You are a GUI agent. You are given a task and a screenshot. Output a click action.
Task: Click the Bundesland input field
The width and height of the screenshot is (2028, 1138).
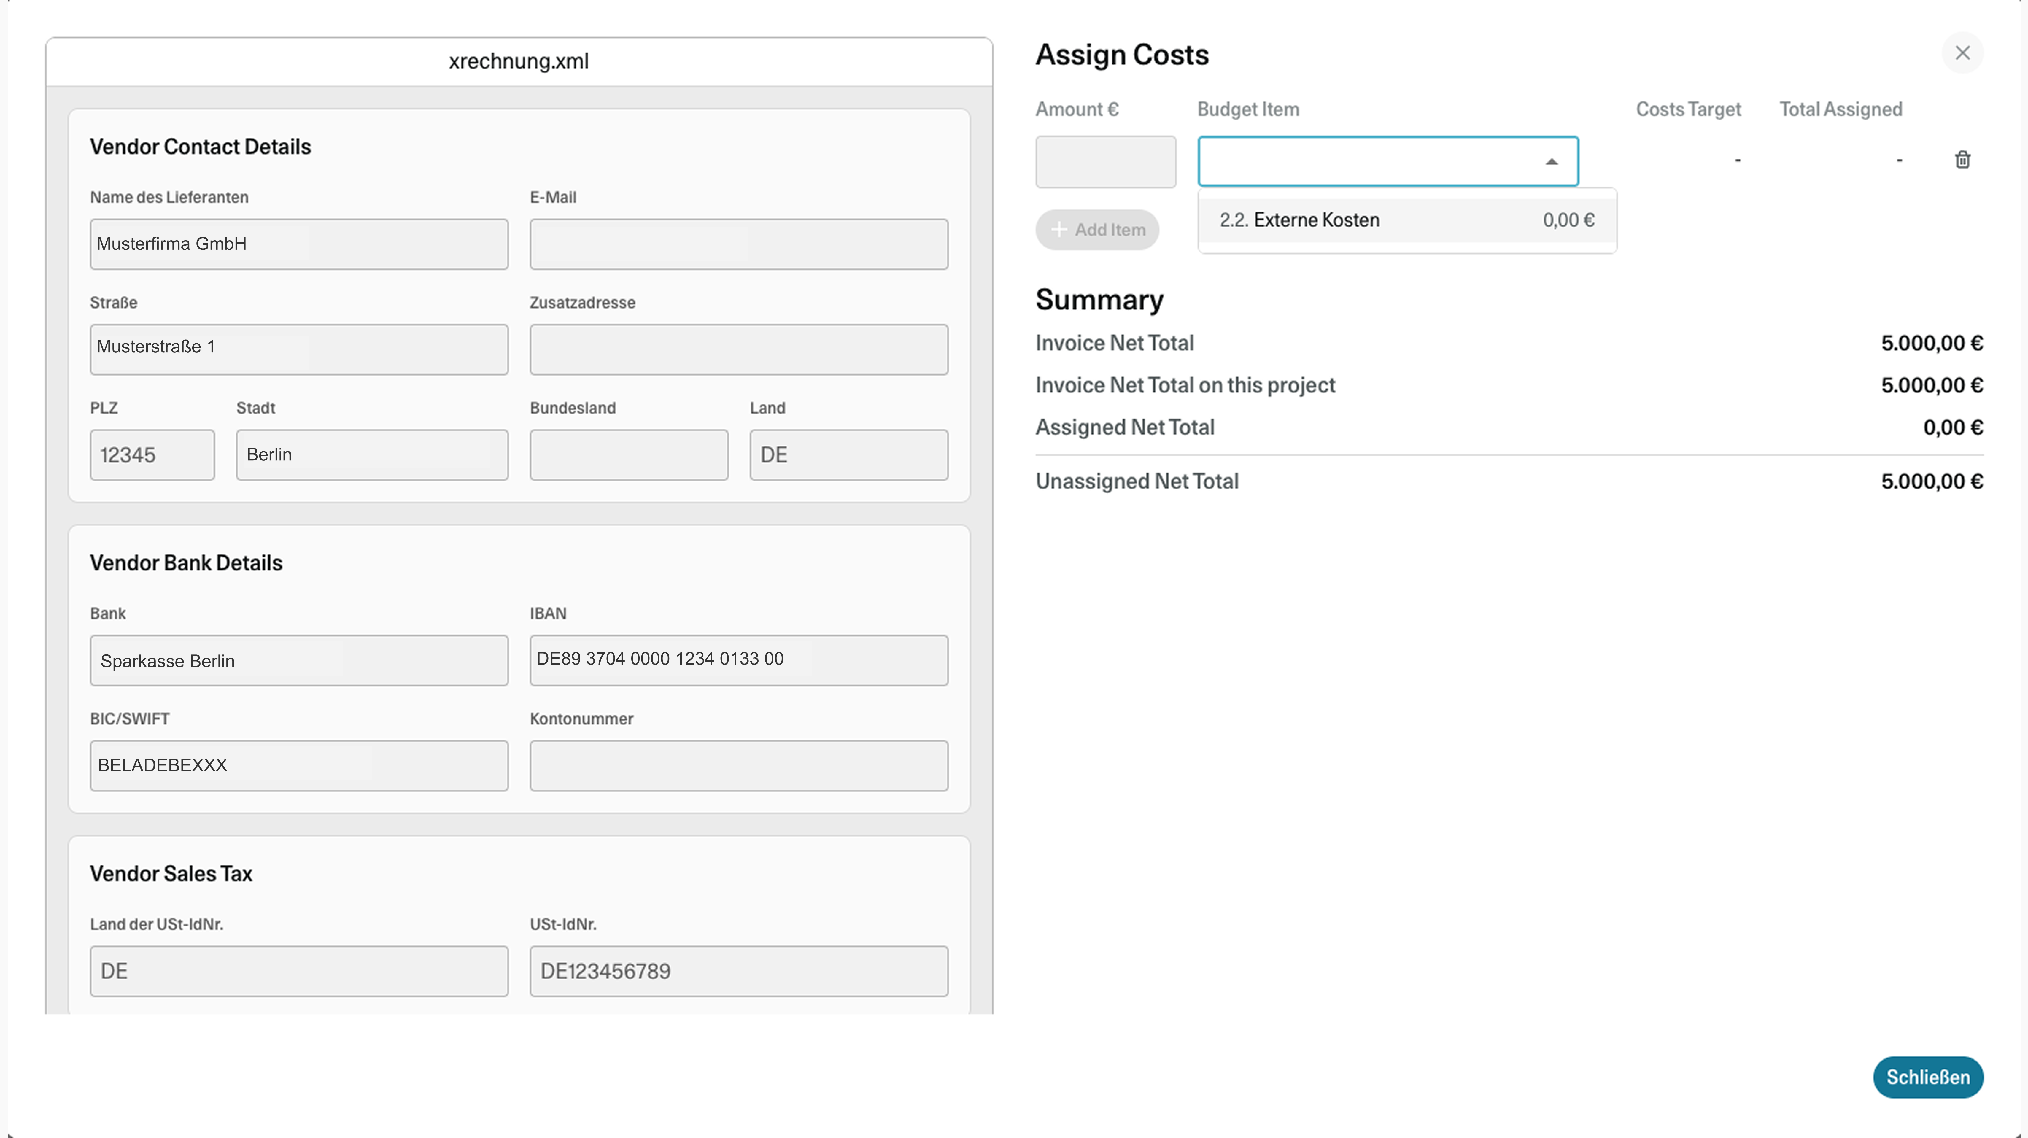[x=628, y=455]
